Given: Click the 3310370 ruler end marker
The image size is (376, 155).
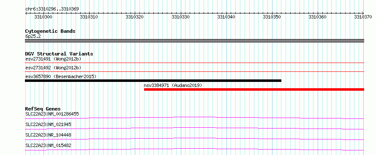Looking at the screenshot, I should (x=363, y=17).
